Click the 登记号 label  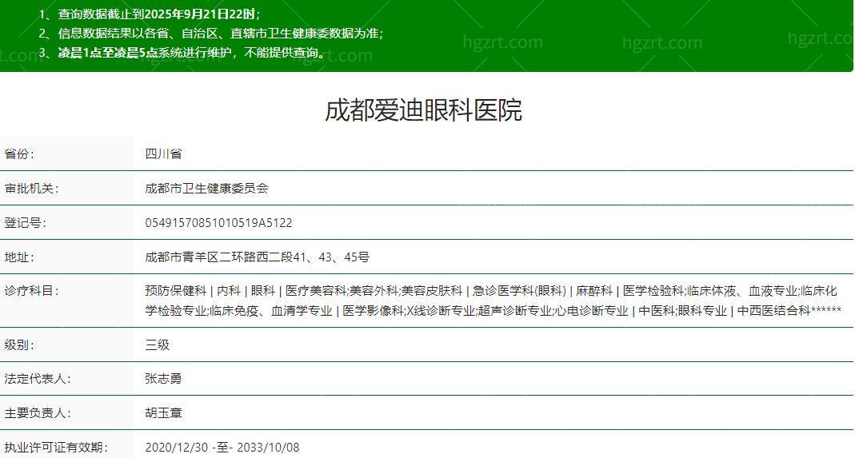25,223
